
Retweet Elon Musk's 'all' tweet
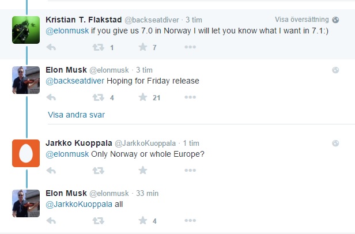coord(98,221)
